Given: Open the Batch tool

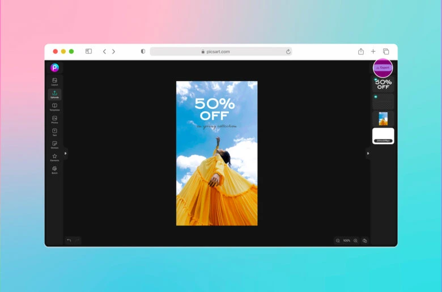Looking at the screenshot, I should coord(54,170).
